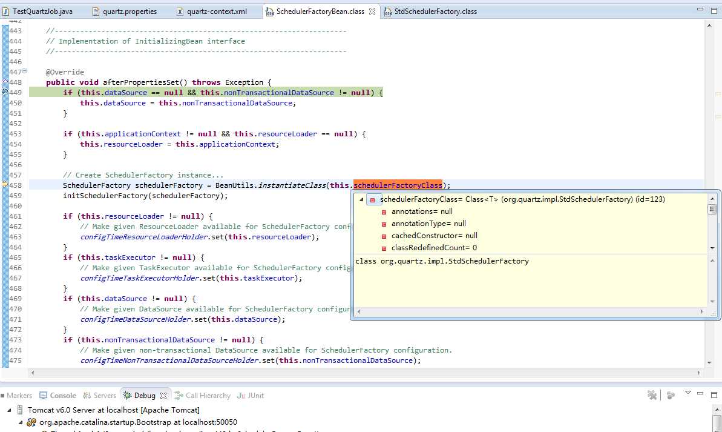722x432 pixels.
Task: Click the current instruction pointer on line 458
Action: tap(5, 184)
